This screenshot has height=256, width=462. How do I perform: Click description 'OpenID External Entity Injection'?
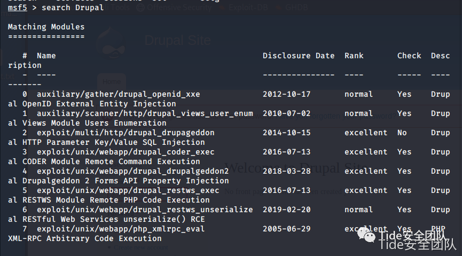pos(99,104)
